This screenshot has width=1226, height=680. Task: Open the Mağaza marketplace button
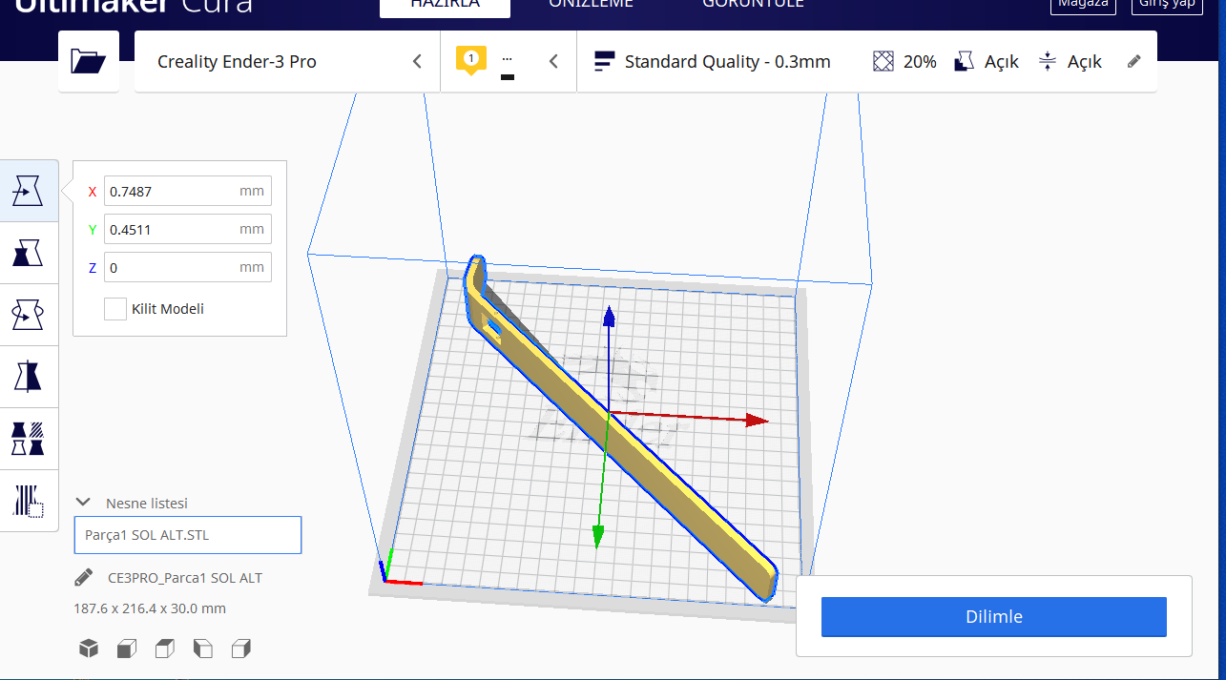1083,4
